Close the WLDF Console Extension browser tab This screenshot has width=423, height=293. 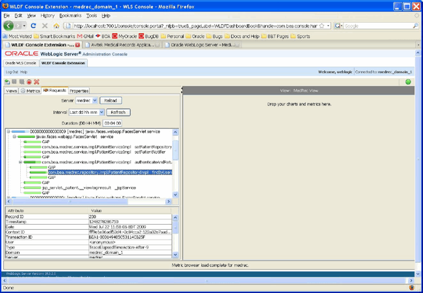point(77,45)
